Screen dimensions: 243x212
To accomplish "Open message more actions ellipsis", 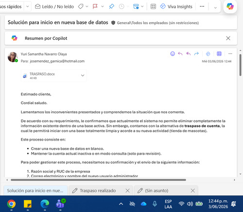I will click(230, 53).
